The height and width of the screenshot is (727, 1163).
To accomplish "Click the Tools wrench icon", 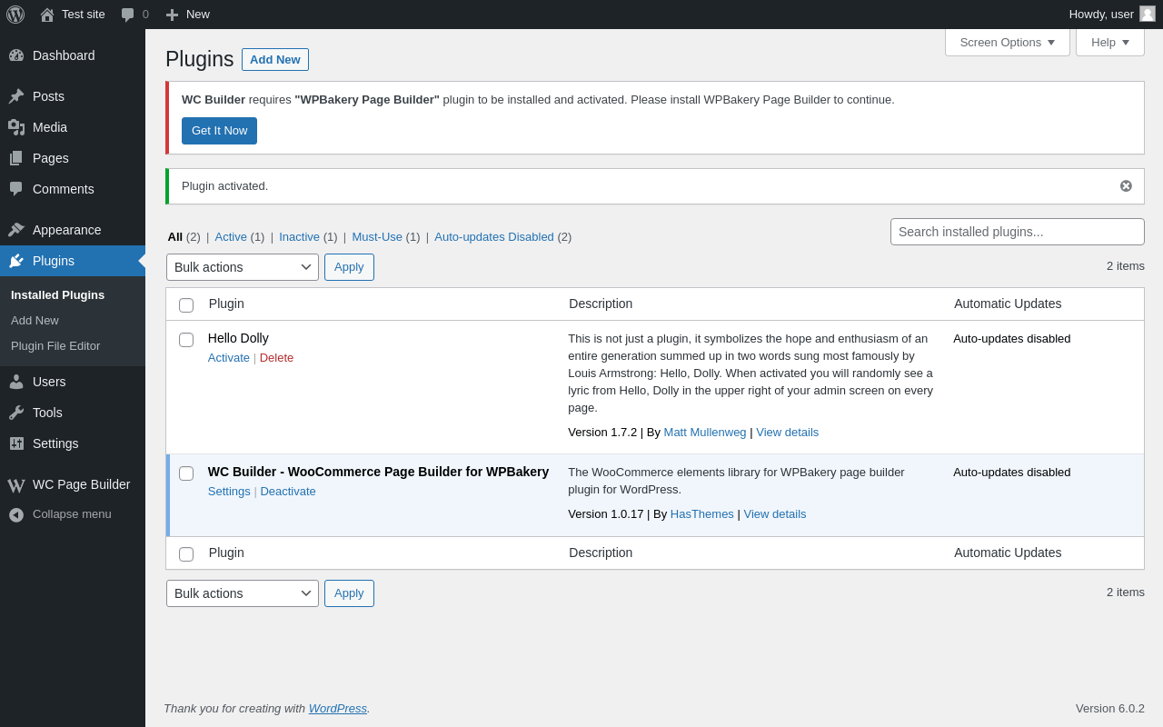I will coord(16,413).
